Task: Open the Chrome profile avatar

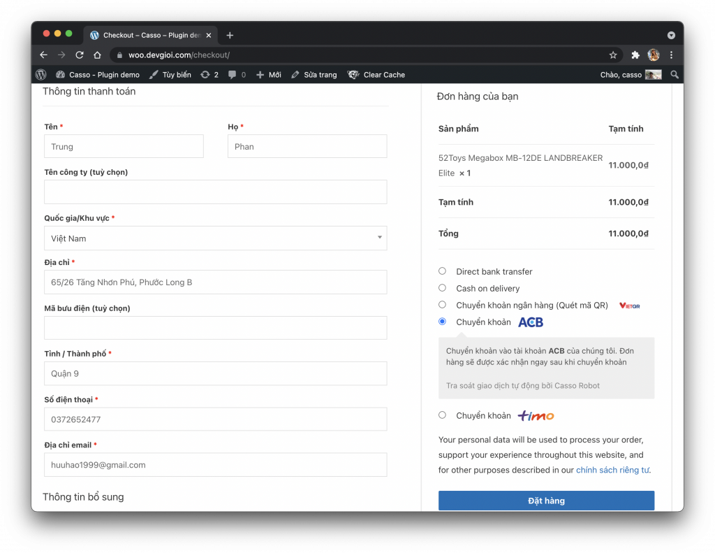Action: tap(654, 55)
